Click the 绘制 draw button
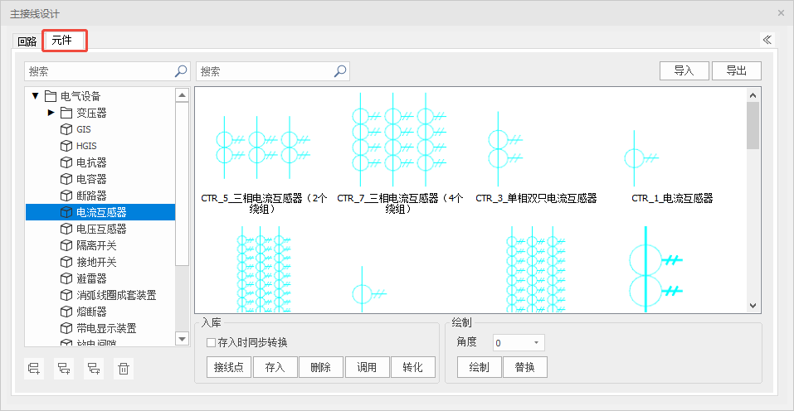This screenshot has width=794, height=411. point(479,367)
